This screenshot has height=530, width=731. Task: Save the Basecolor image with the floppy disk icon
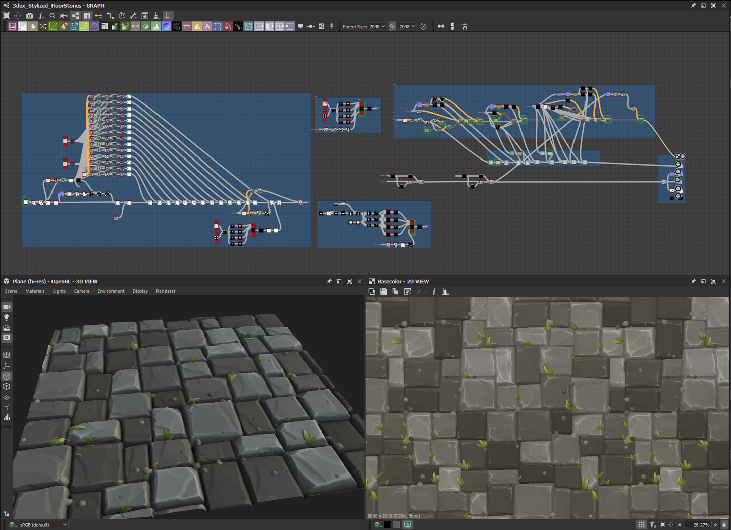[383, 292]
